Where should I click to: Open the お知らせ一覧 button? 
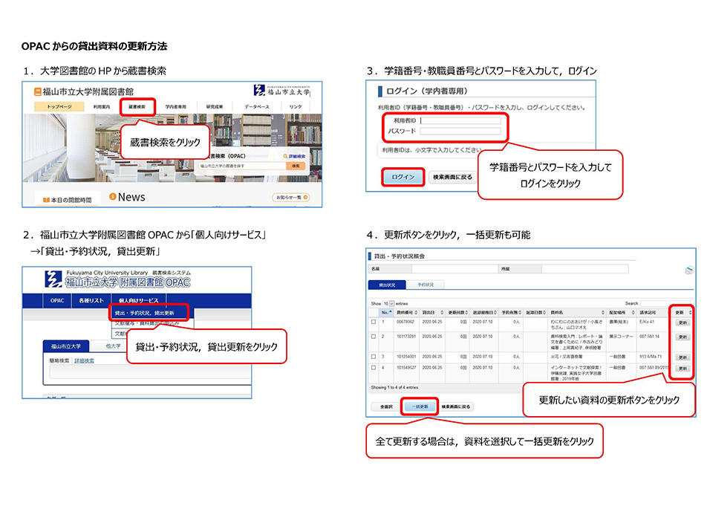click(x=292, y=198)
